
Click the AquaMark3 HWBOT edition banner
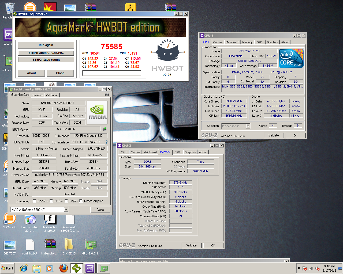(100, 28)
